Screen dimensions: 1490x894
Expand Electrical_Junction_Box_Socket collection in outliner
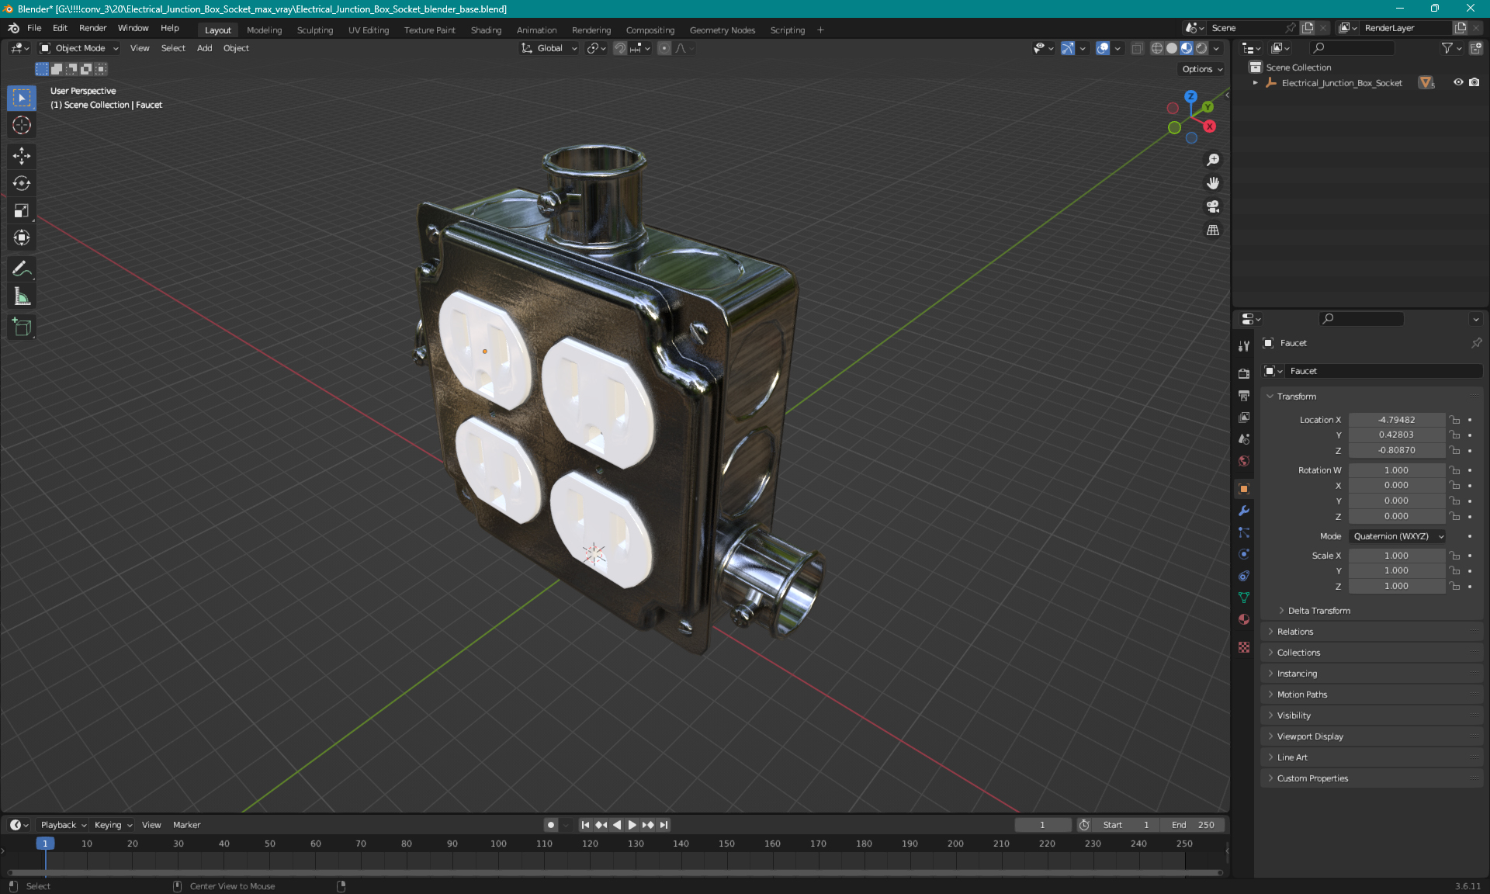pyautogui.click(x=1255, y=82)
